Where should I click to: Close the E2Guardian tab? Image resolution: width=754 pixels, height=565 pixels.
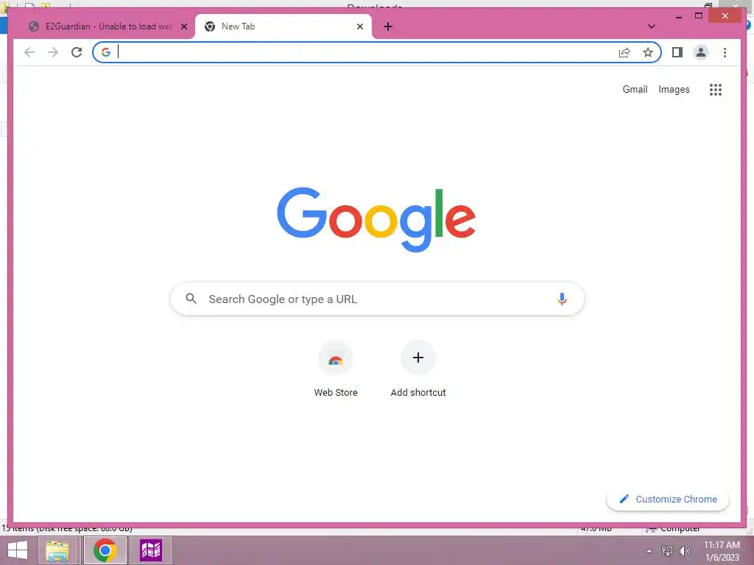click(183, 26)
